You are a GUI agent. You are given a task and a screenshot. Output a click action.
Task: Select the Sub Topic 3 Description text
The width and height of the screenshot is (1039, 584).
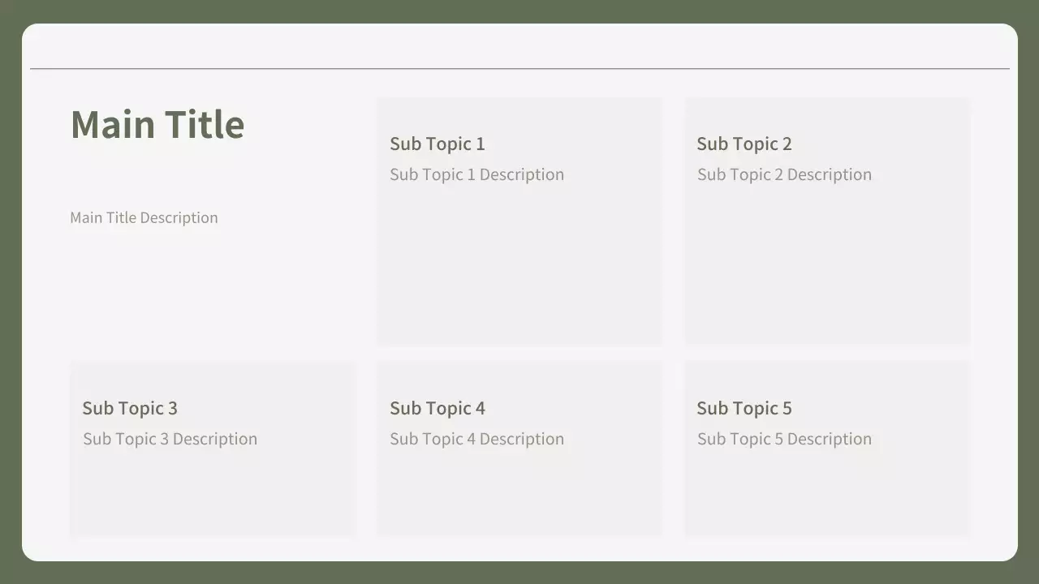coord(170,439)
